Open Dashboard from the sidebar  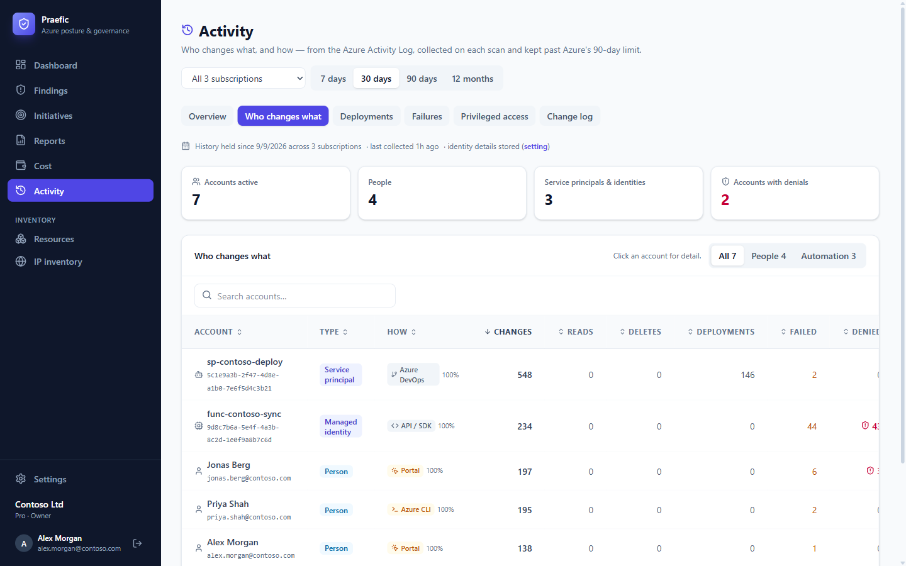point(81,65)
